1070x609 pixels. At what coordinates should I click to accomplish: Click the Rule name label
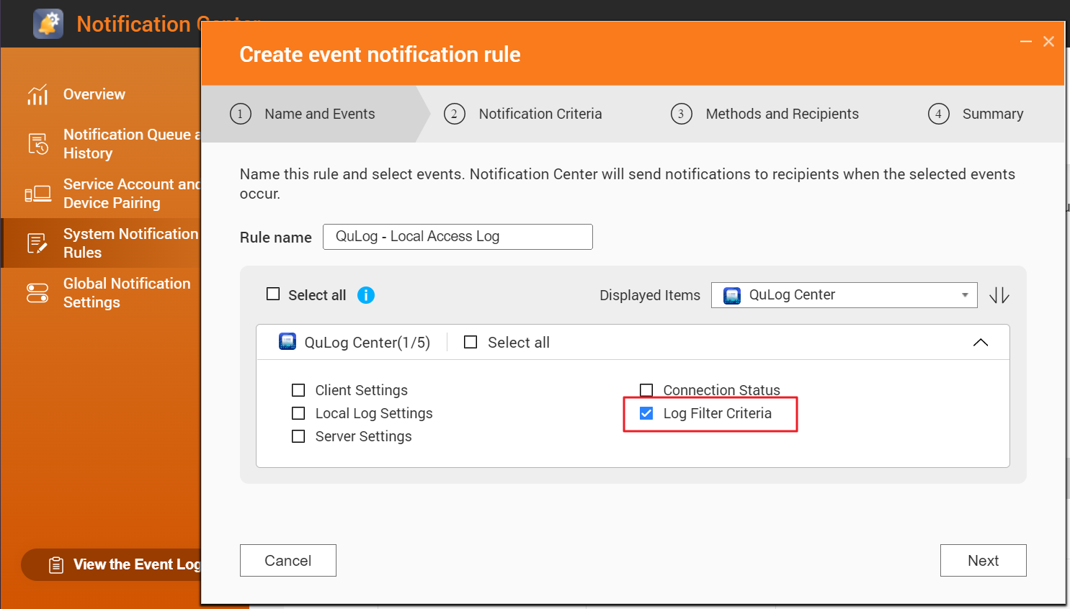click(276, 238)
